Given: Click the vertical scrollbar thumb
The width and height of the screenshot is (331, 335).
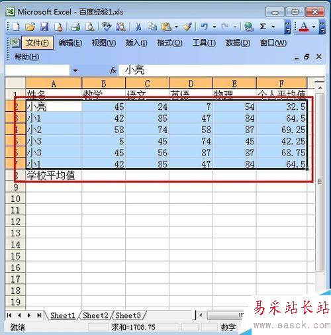Looking at the screenshot, I should tap(320, 182).
